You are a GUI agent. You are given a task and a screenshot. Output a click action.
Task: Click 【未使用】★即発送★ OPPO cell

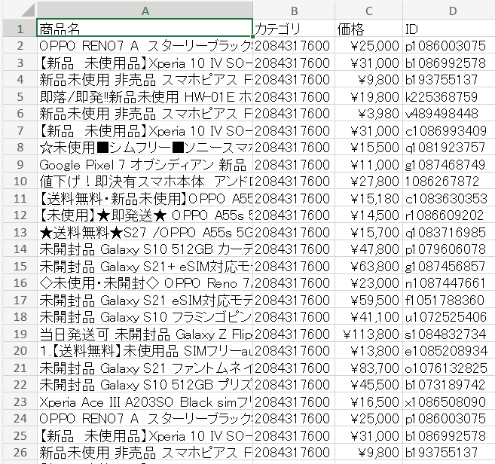coord(145,215)
